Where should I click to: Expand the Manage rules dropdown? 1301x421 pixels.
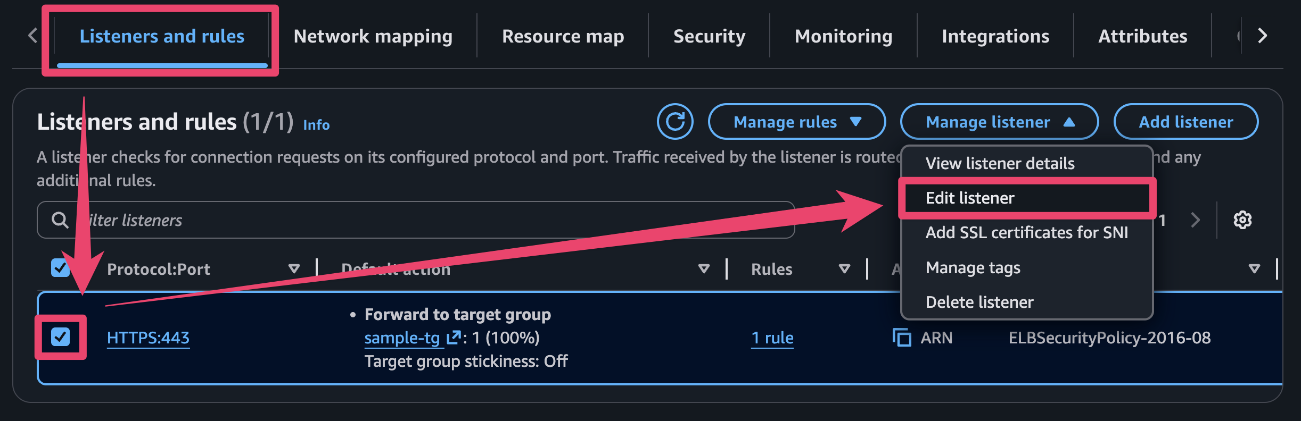click(x=796, y=122)
